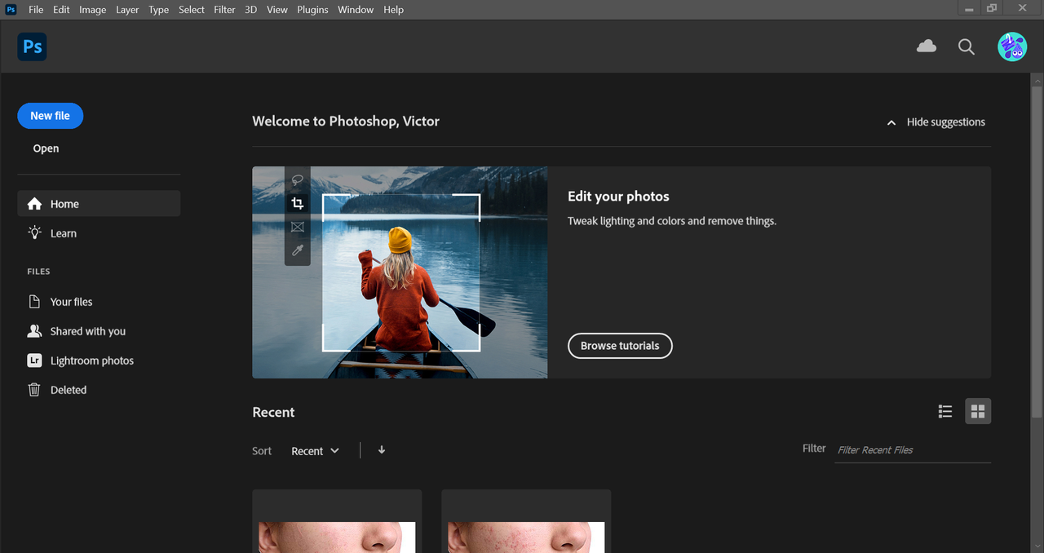Open the Layer menu

(127, 10)
